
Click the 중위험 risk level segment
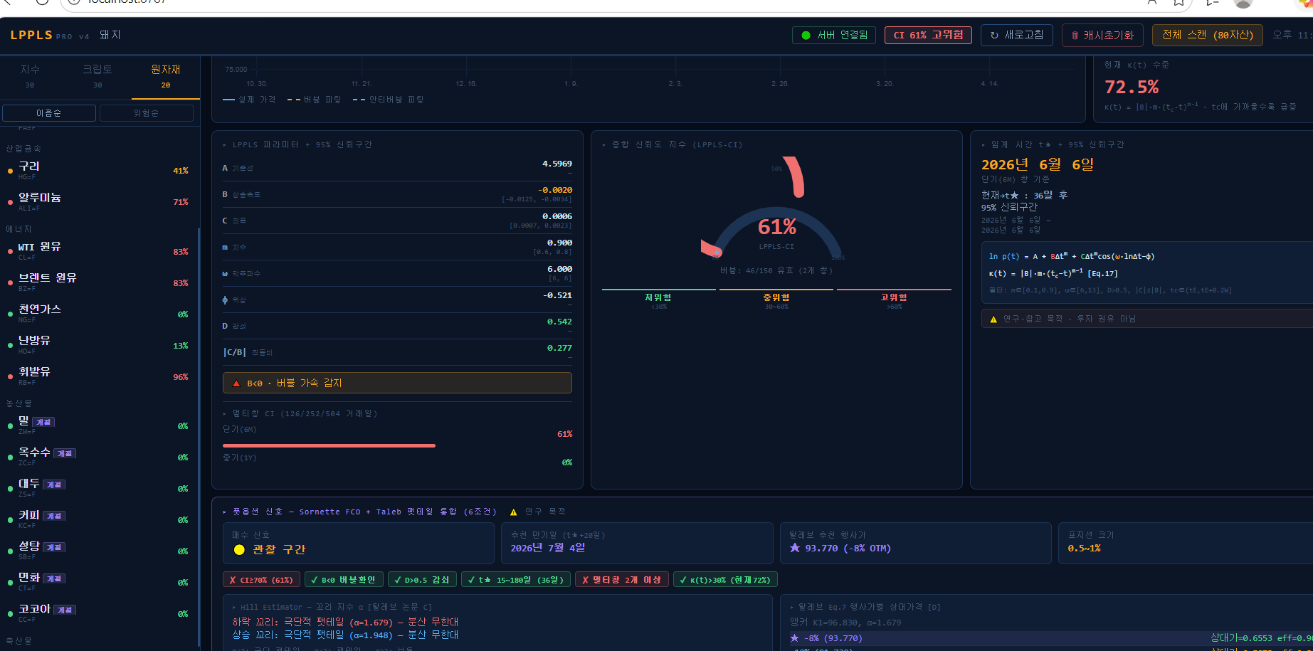[776, 299]
